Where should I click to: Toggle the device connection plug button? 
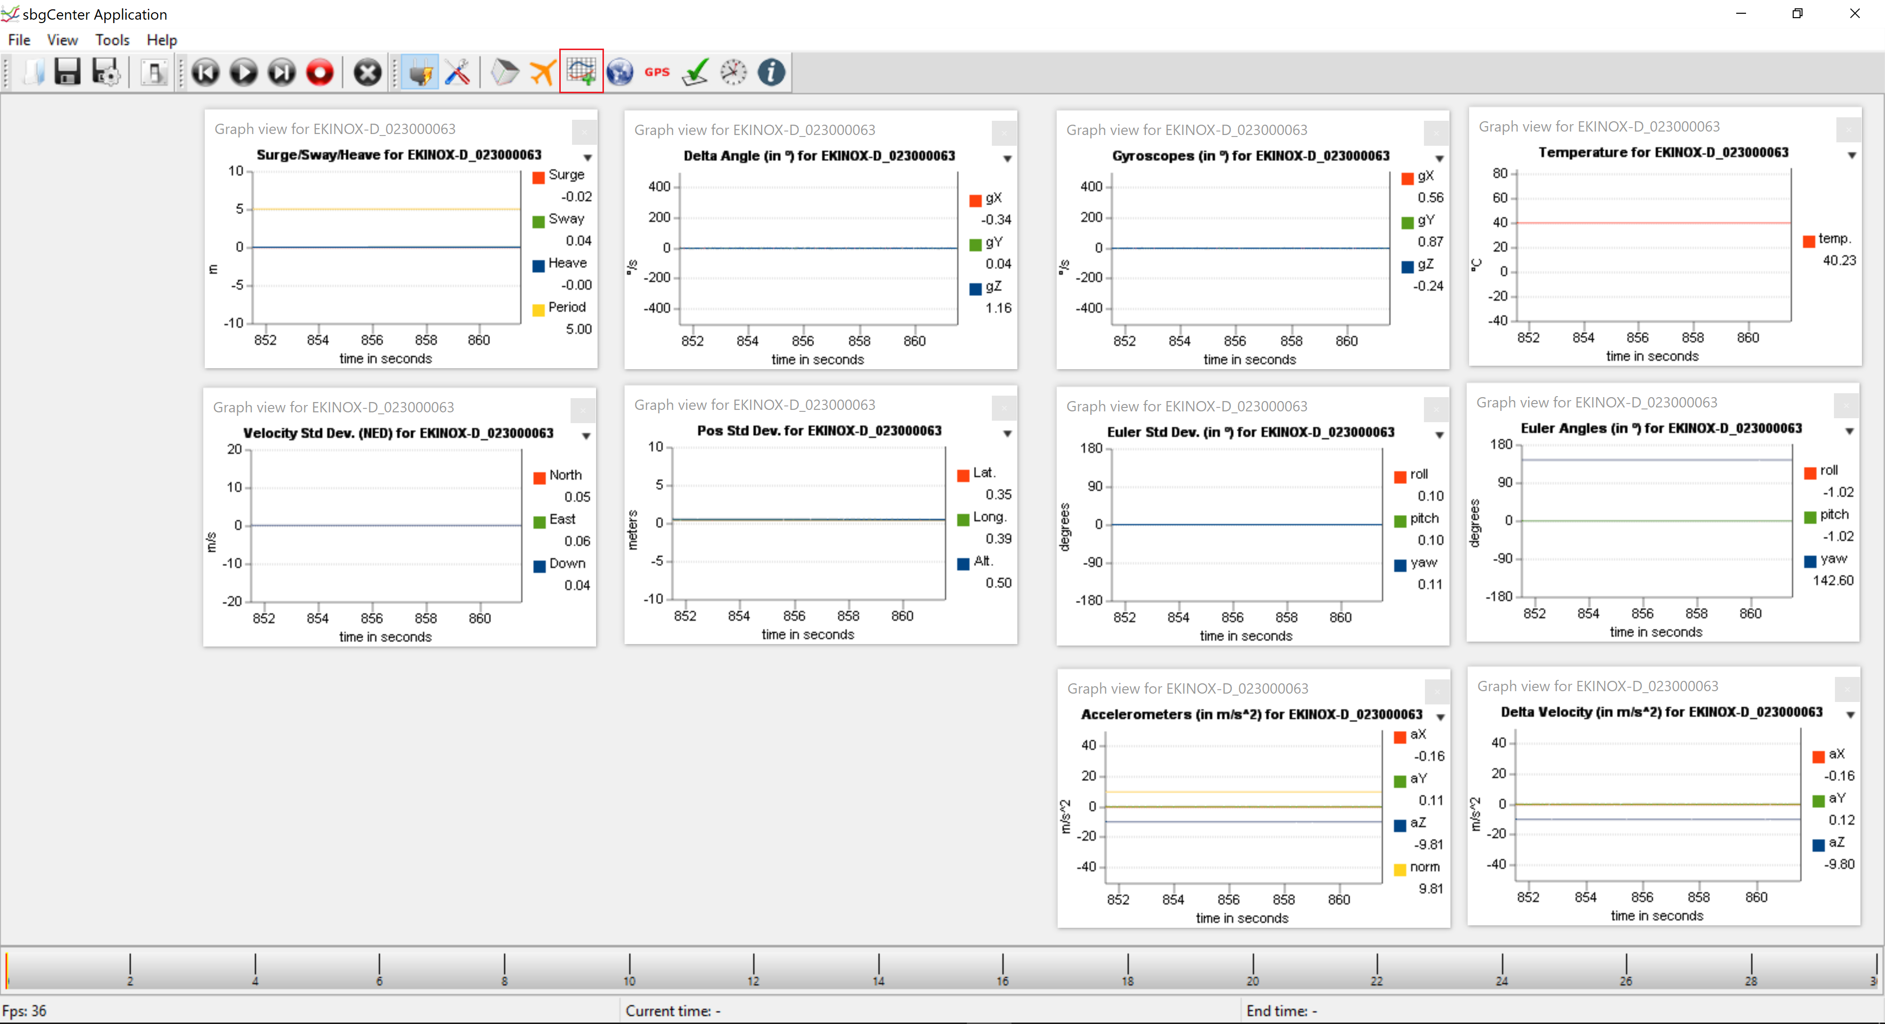[420, 72]
